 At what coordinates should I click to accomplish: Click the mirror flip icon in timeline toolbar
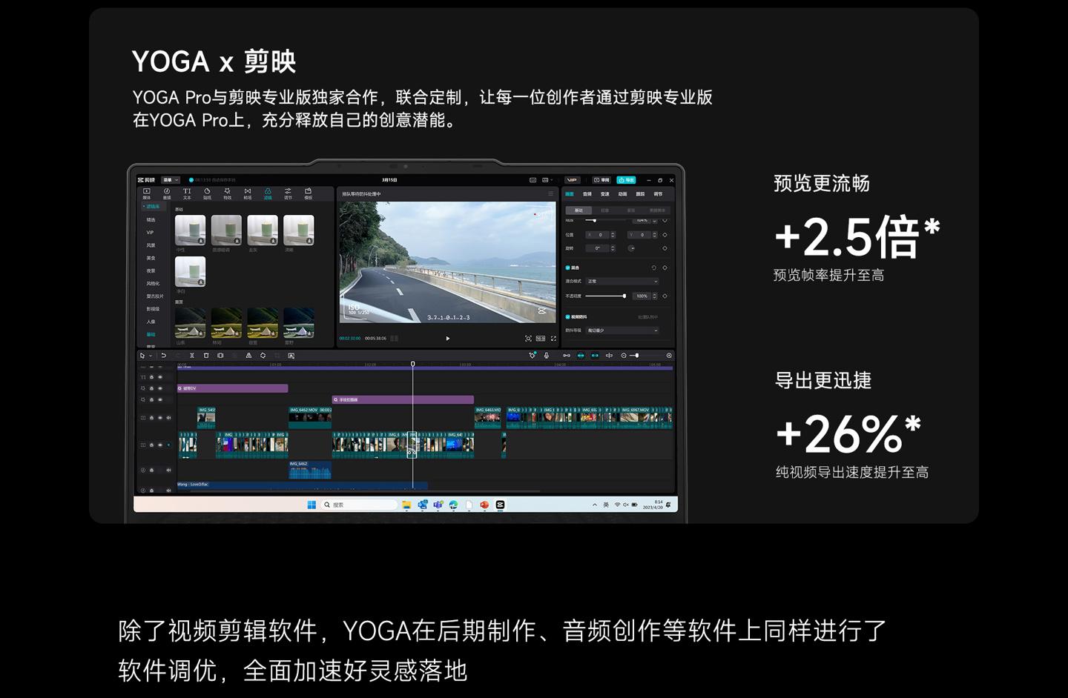click(x=248, y=356)
